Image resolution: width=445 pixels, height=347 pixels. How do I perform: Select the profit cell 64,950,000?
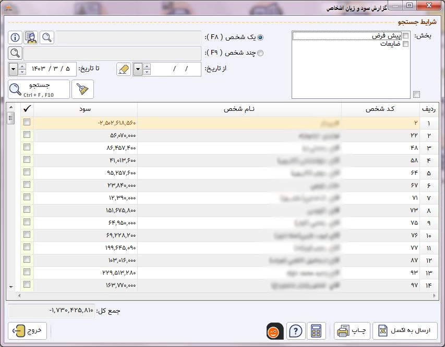86,223
